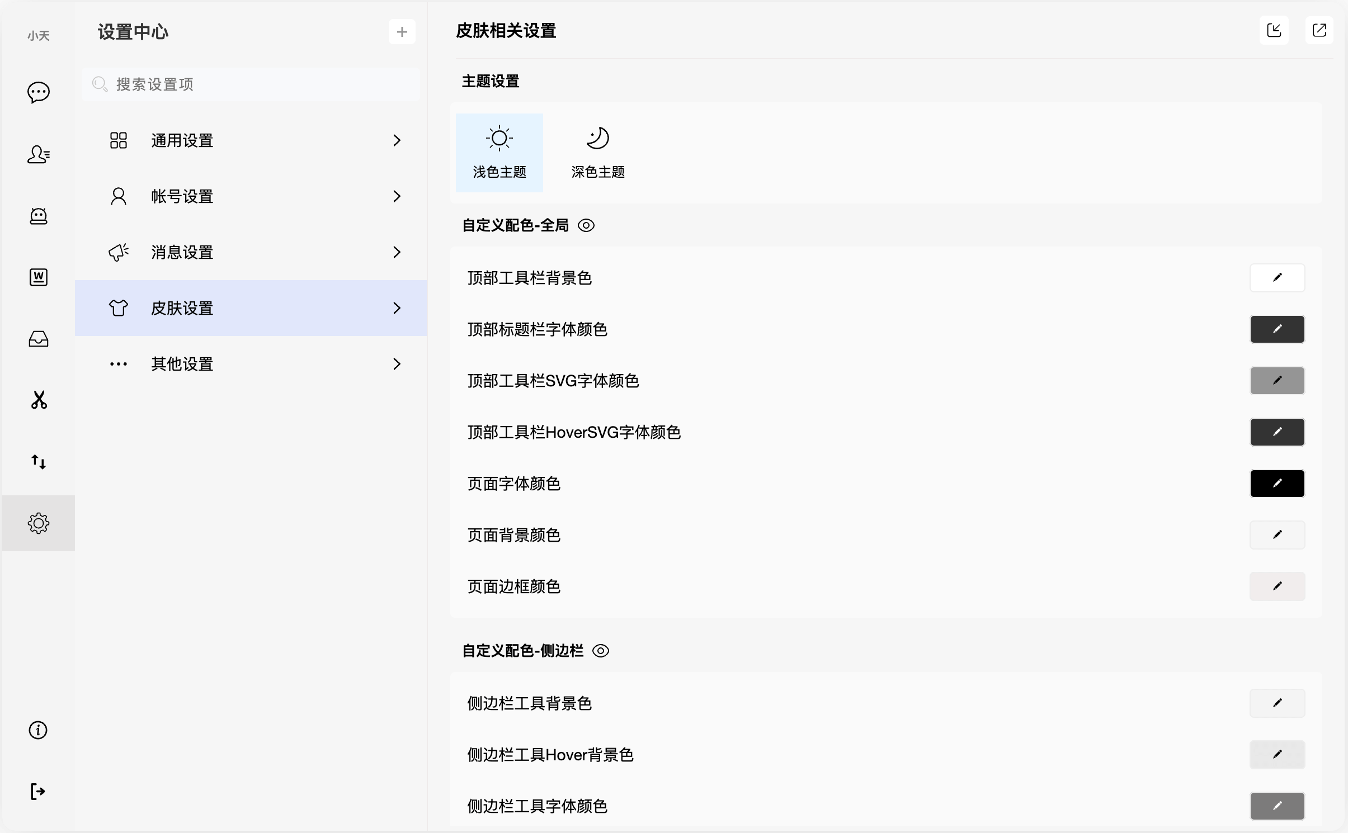Edit the 侧边栏工具字体颜色 color swatch
Screen dimensions: 1348x833
[x=1278, y=806]
